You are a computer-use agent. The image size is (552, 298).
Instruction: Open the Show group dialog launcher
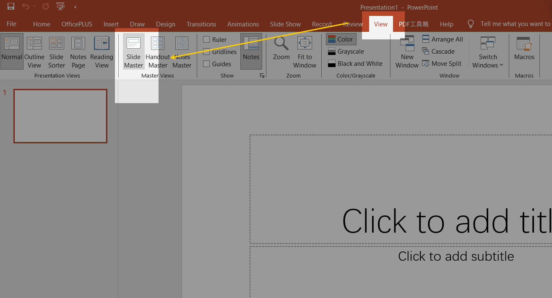pos(262,75)
